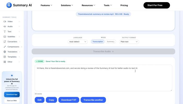Click the sparkle icon in upgrade card
The image size is (183, 104).
[x=12, y=76]
